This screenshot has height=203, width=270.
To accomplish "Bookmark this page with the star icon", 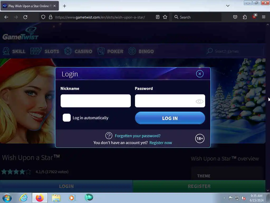I will pyautogui.click(x=165, y=17).
